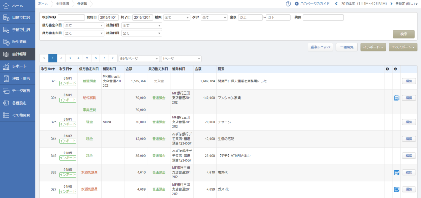Open the 1ページ page selector
This screenshot has width=421, height=198.
pos(181,59)
